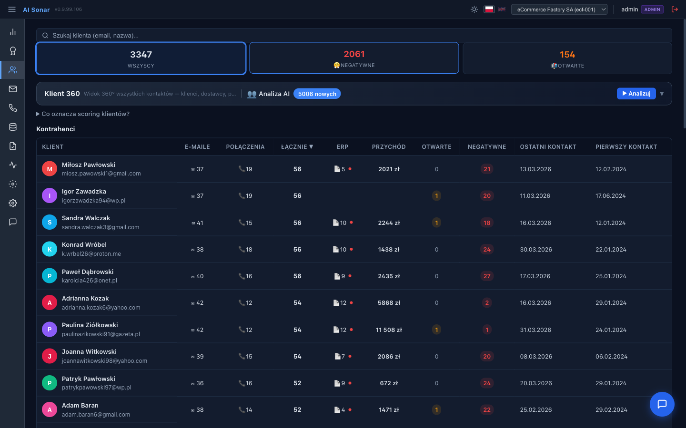Select the Otwarte 154 filter tab
Image resolution: width=686 pixels, height=428 pixels.
point(567,58)
